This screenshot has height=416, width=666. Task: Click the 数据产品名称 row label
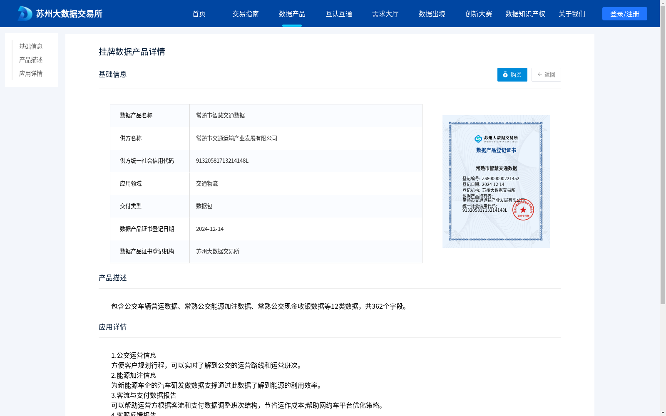coord(136,115)
